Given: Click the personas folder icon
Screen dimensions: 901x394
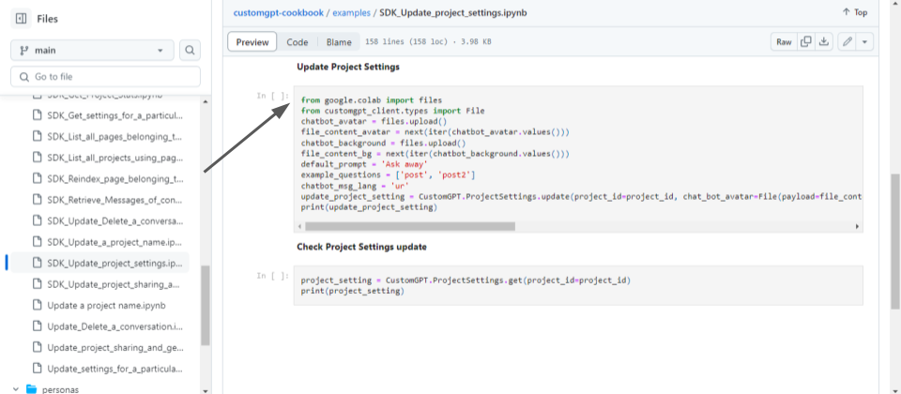Looking at the screenshot, I should tap(31, 388).
